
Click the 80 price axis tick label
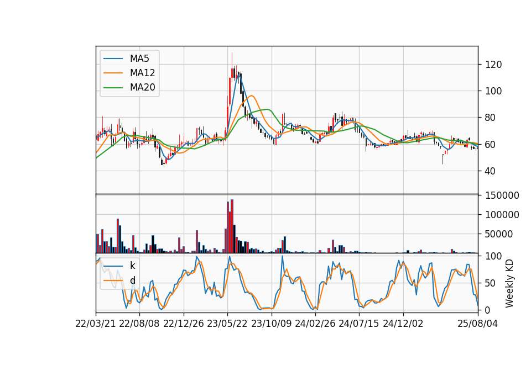491,118
